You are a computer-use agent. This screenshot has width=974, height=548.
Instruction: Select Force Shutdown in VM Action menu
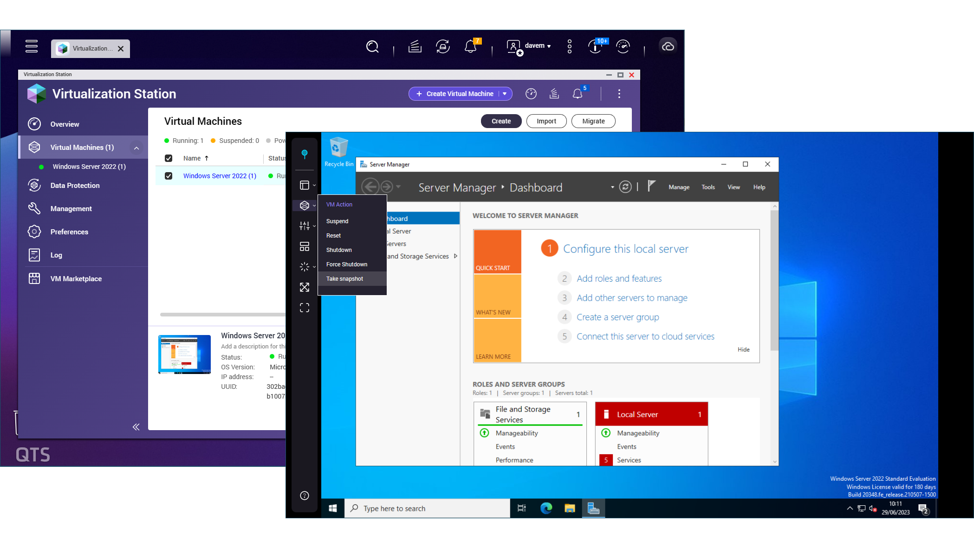click(x=352, y=264)
